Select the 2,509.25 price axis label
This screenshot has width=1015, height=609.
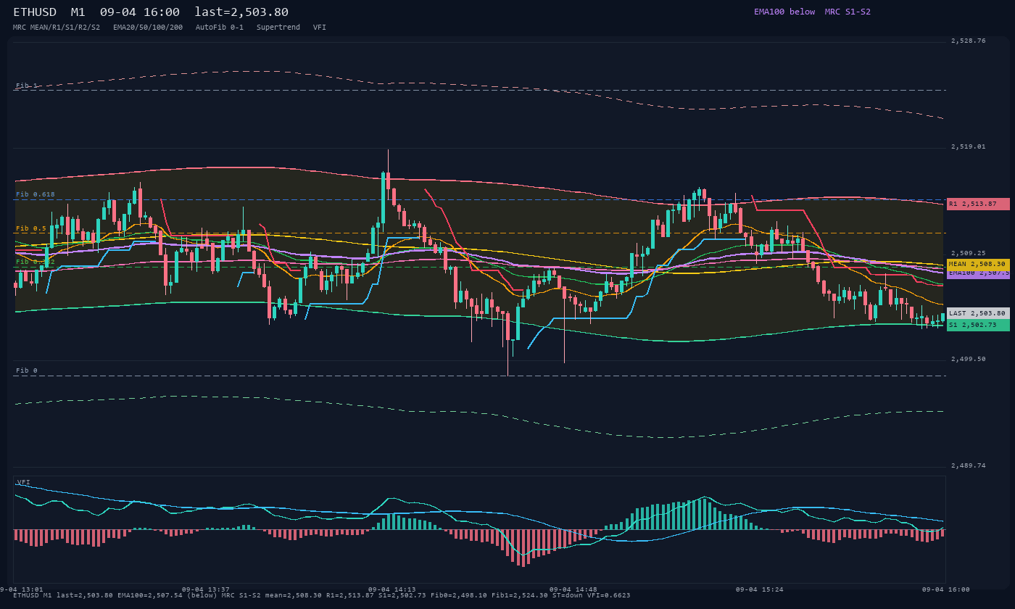969,253
